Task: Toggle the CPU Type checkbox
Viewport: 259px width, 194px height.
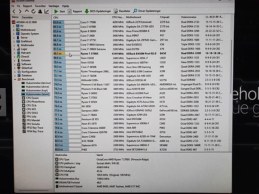Action: [x=57, y=159]
